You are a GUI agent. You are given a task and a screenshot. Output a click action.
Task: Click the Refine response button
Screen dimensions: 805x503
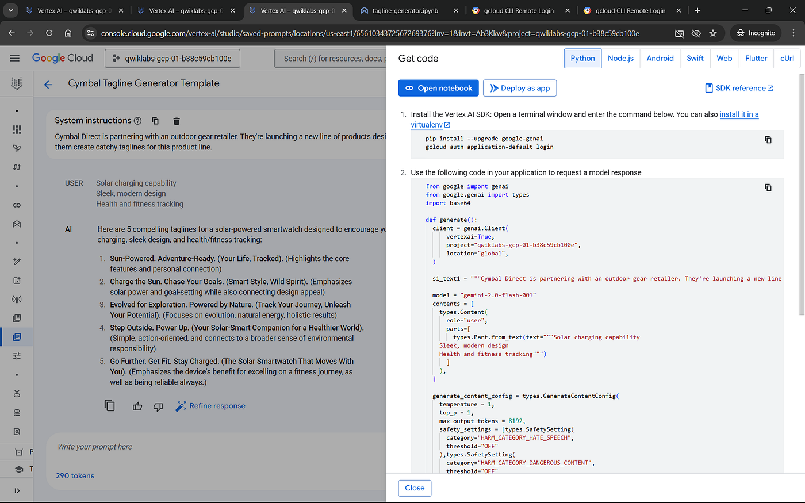210,406
